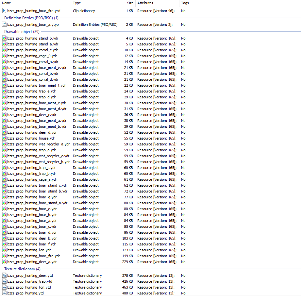Viewport: 301px width, 301px height.
Task: Click the bzzz_prop_hunting_house.ydr drawable icon
Action: click(4, 138)
